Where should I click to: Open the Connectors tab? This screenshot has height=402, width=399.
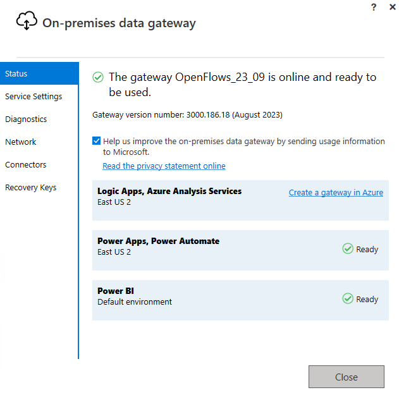point(26,165)
